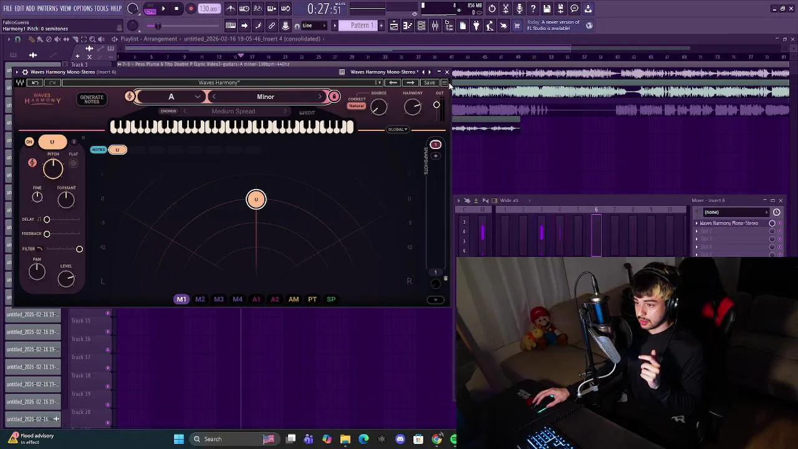
Task: Open the mixer view icon
Action: [435, 26]
